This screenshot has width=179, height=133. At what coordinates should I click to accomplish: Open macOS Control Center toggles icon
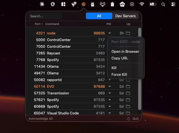tap(173, 4)
